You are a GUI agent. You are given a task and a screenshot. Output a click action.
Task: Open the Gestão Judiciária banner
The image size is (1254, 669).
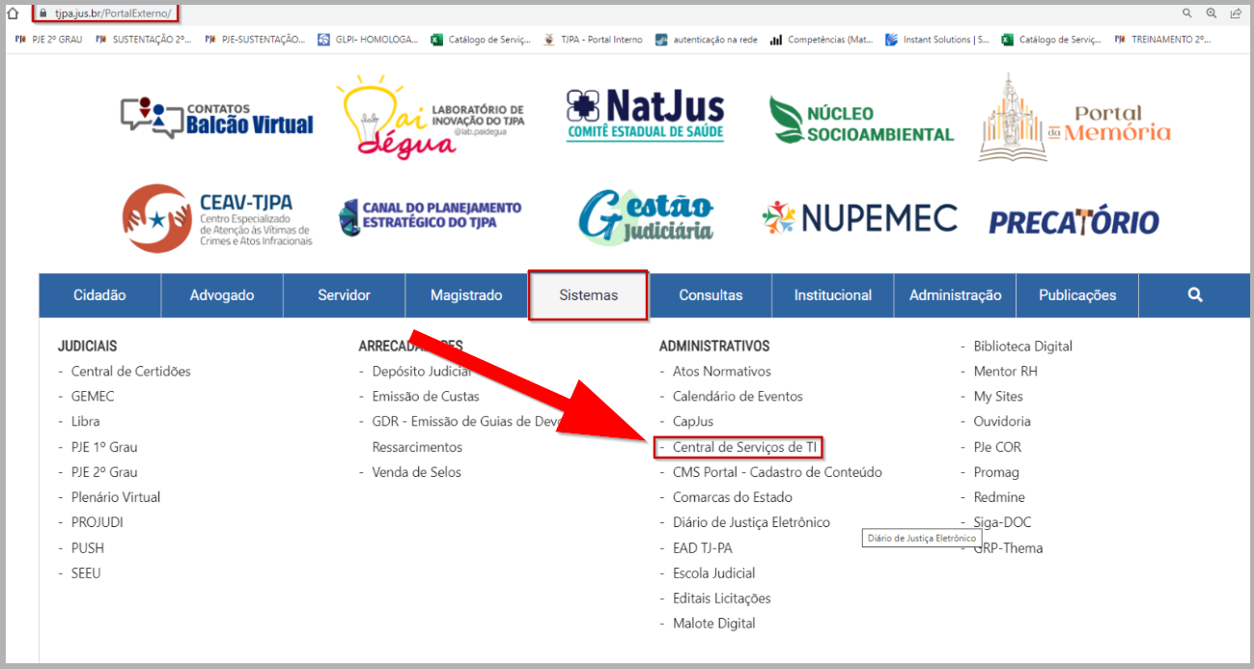[x=646, y=215]
